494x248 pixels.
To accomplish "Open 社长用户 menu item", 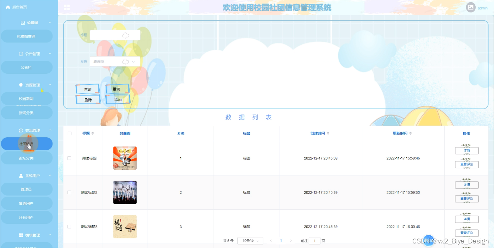I will [26, 217].
